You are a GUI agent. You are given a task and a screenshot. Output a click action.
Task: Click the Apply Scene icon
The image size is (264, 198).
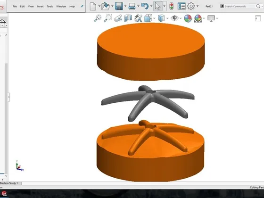click(198, 18)
